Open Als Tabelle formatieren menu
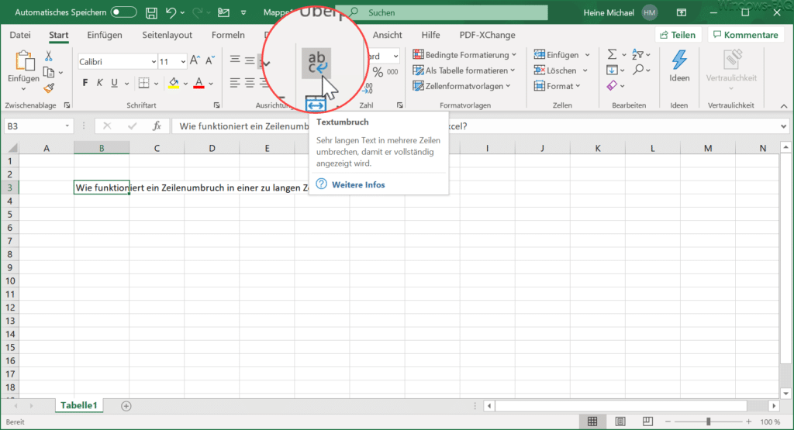Viewport: 794px width, 430px height. click(464, 71)
